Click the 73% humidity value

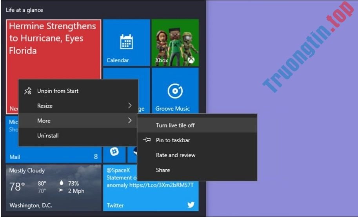(x=73, y=183)
